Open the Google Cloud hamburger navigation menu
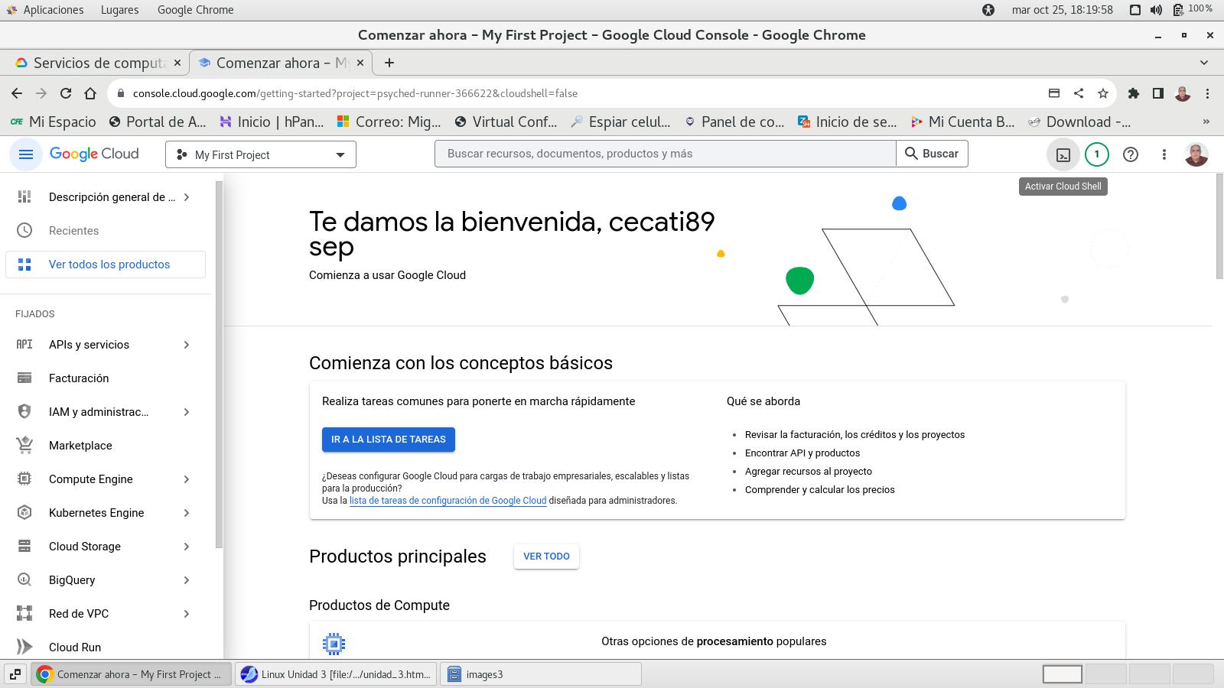The width and height of the screenshot is (1224, 688). pyautogui.click(x=25, y=154)
